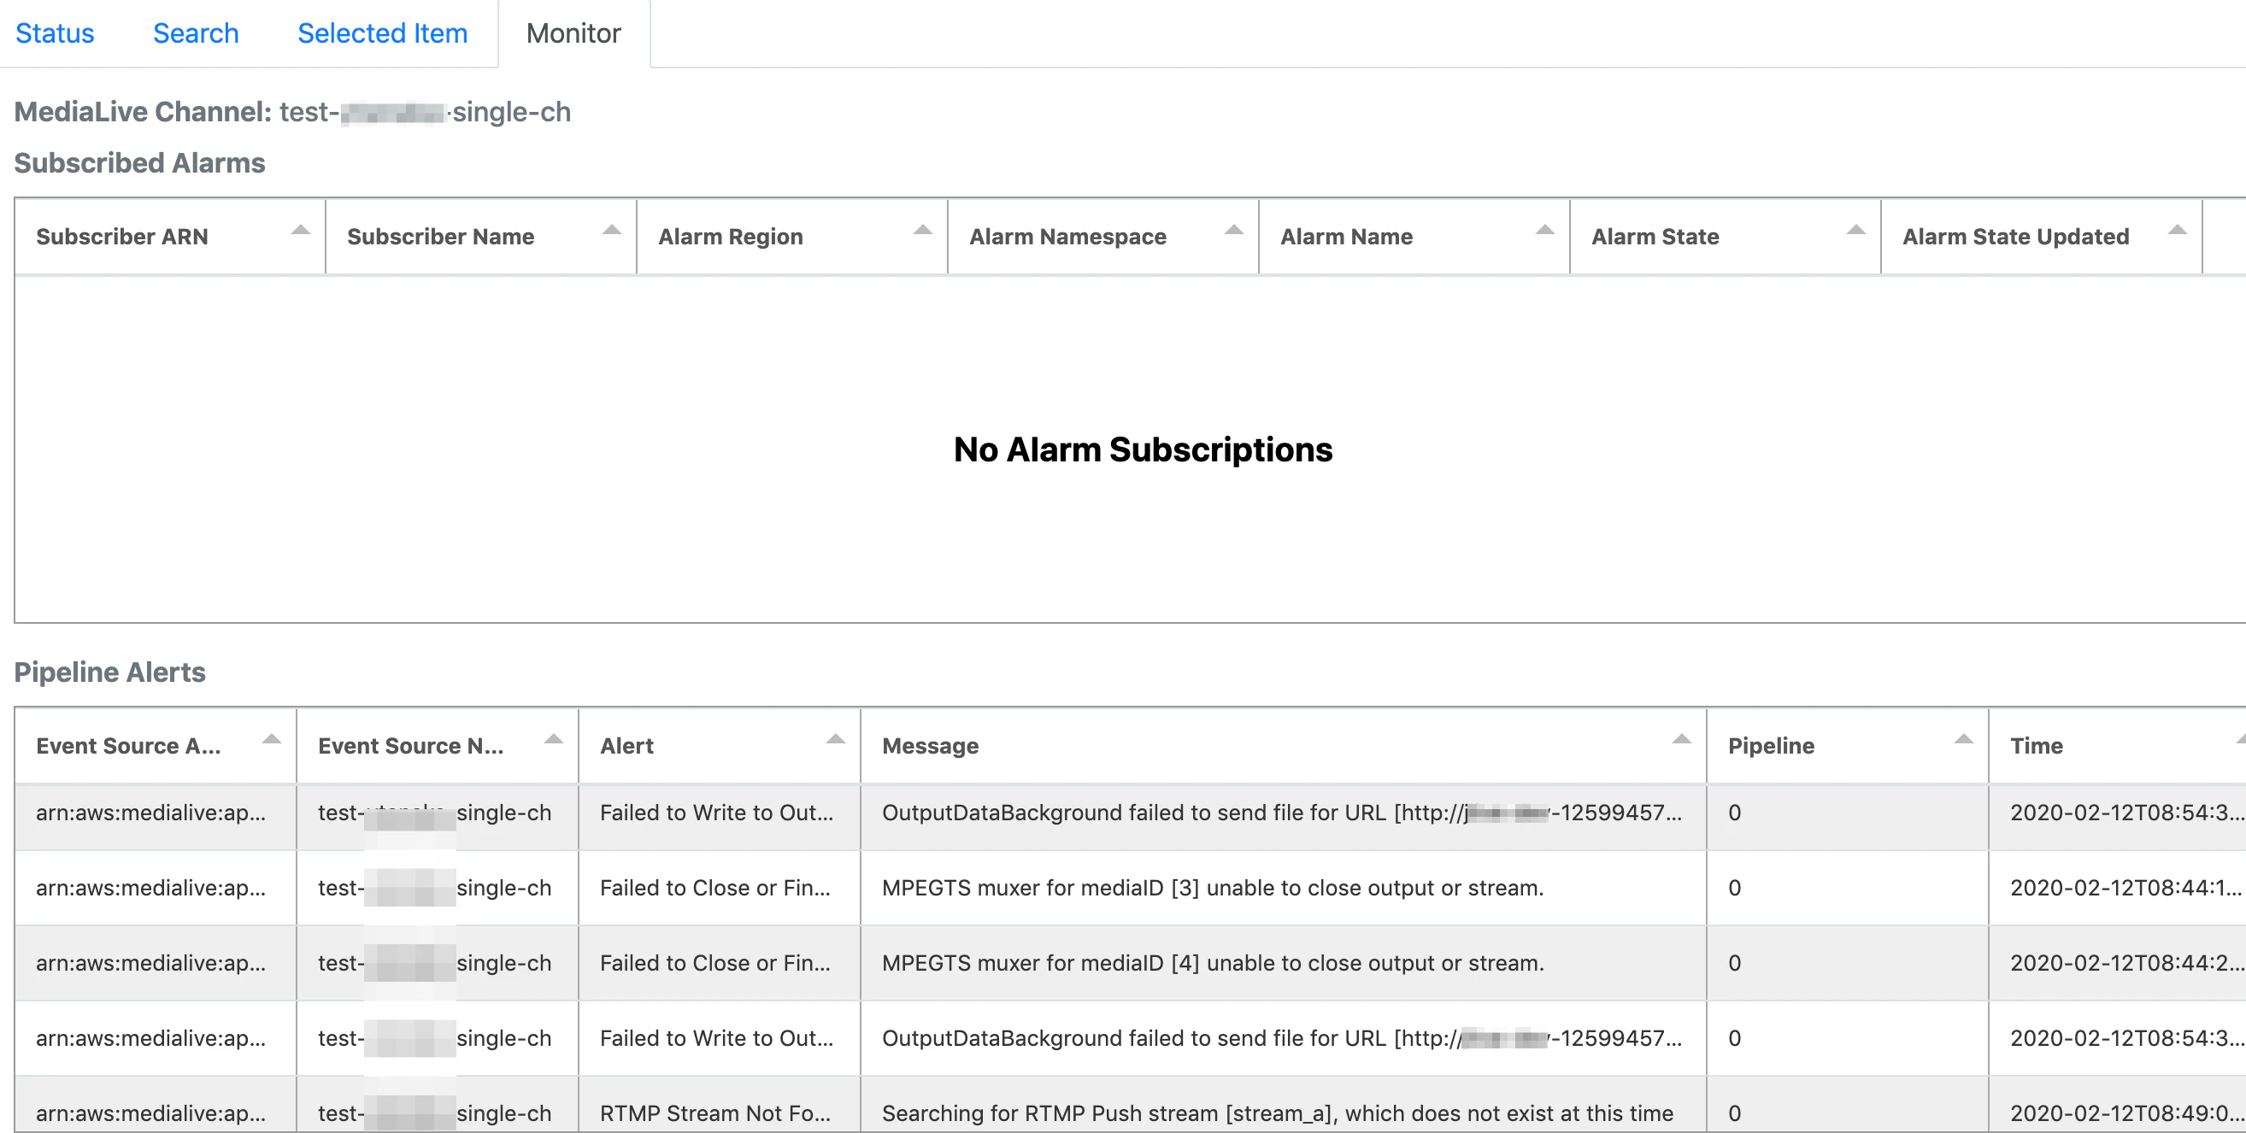Select mediaID [4] unable to close row
Image resolution: width=2246 pixels, height=1133 pixels.
pyautogui.click(x=1212, y=962)
